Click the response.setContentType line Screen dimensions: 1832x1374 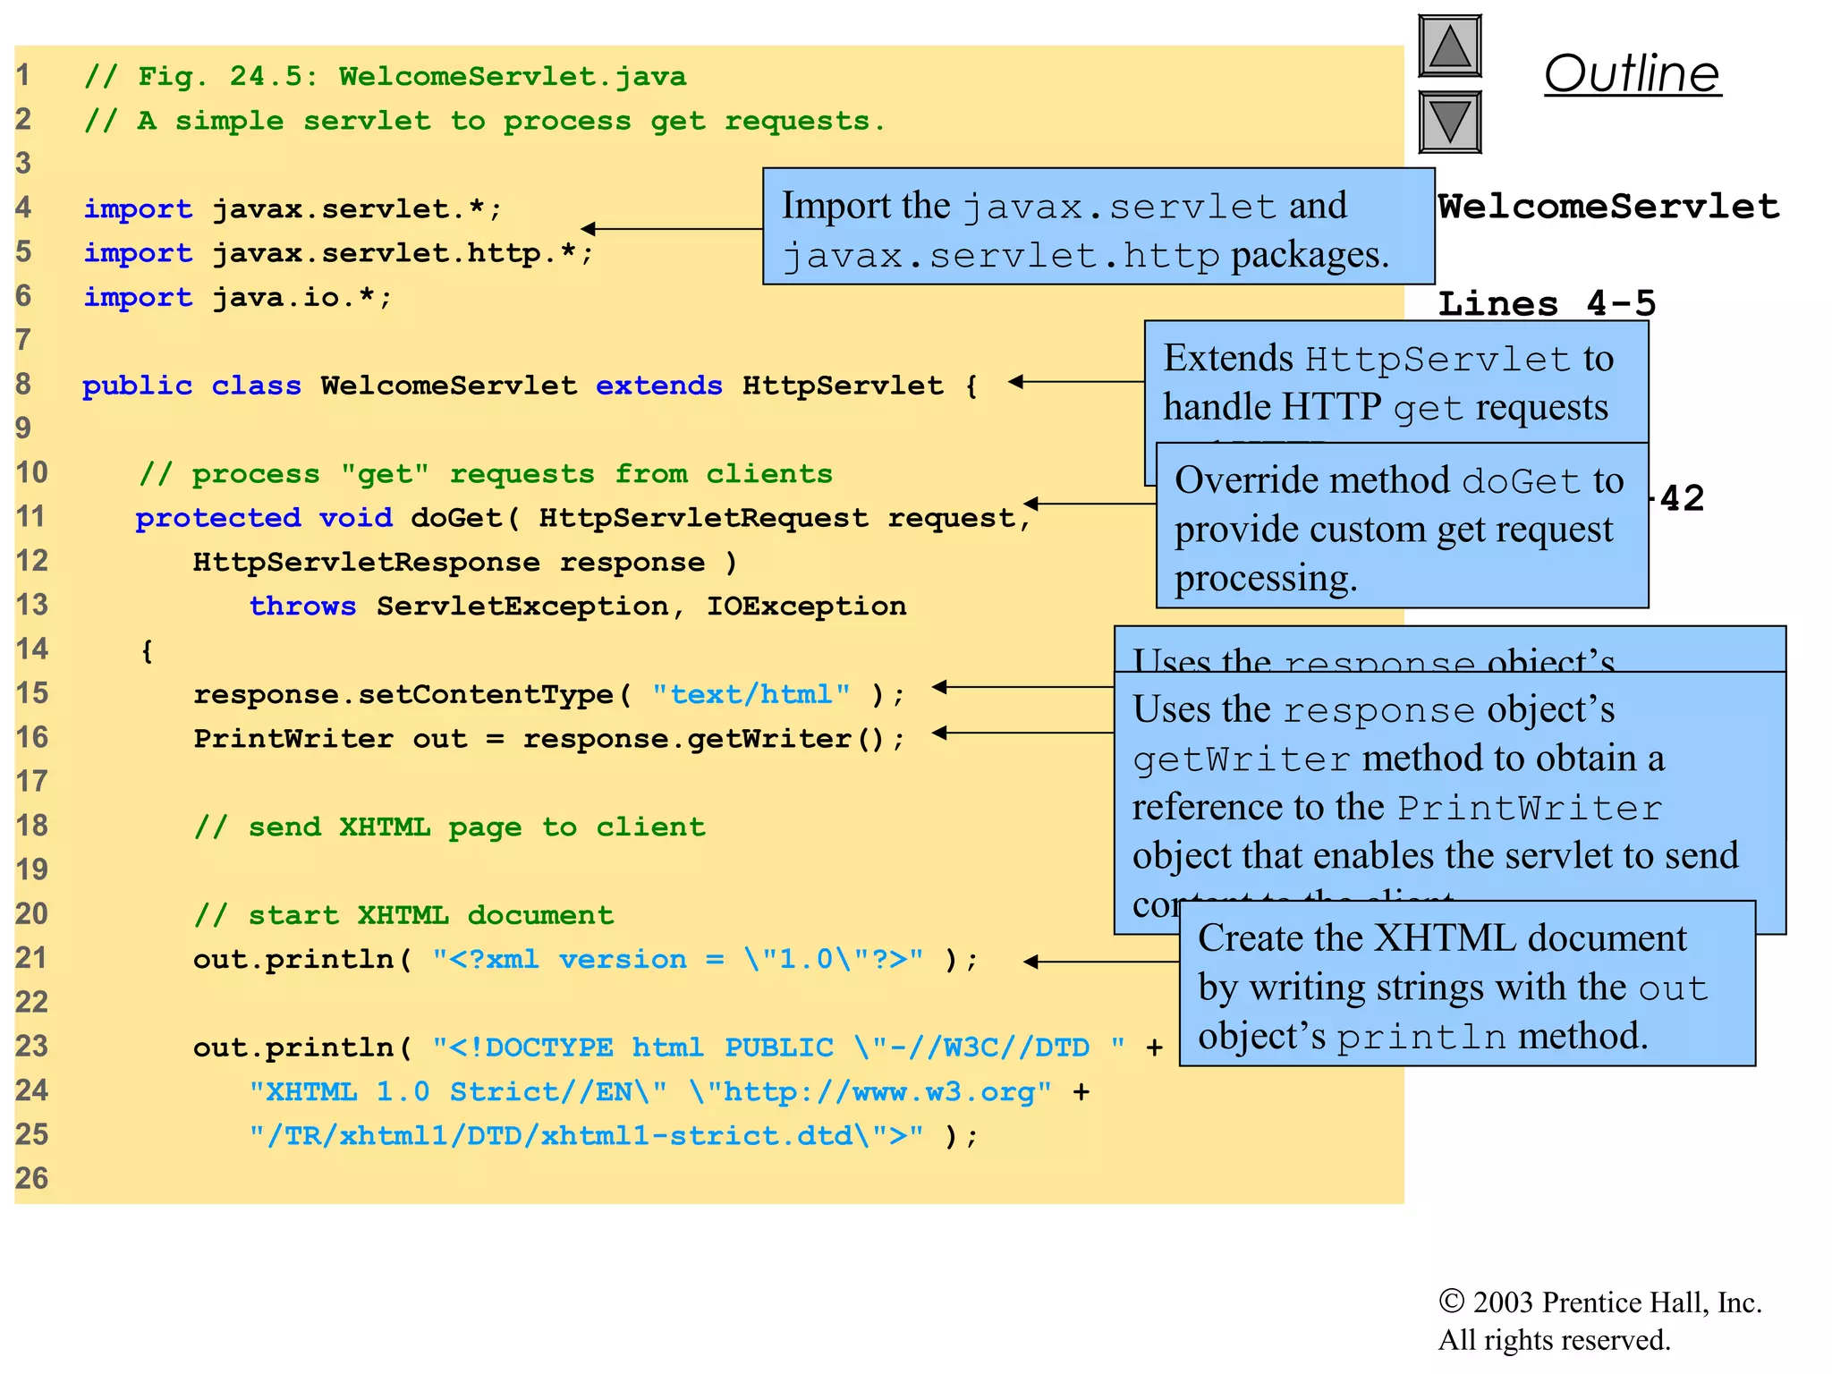(549, 694)
